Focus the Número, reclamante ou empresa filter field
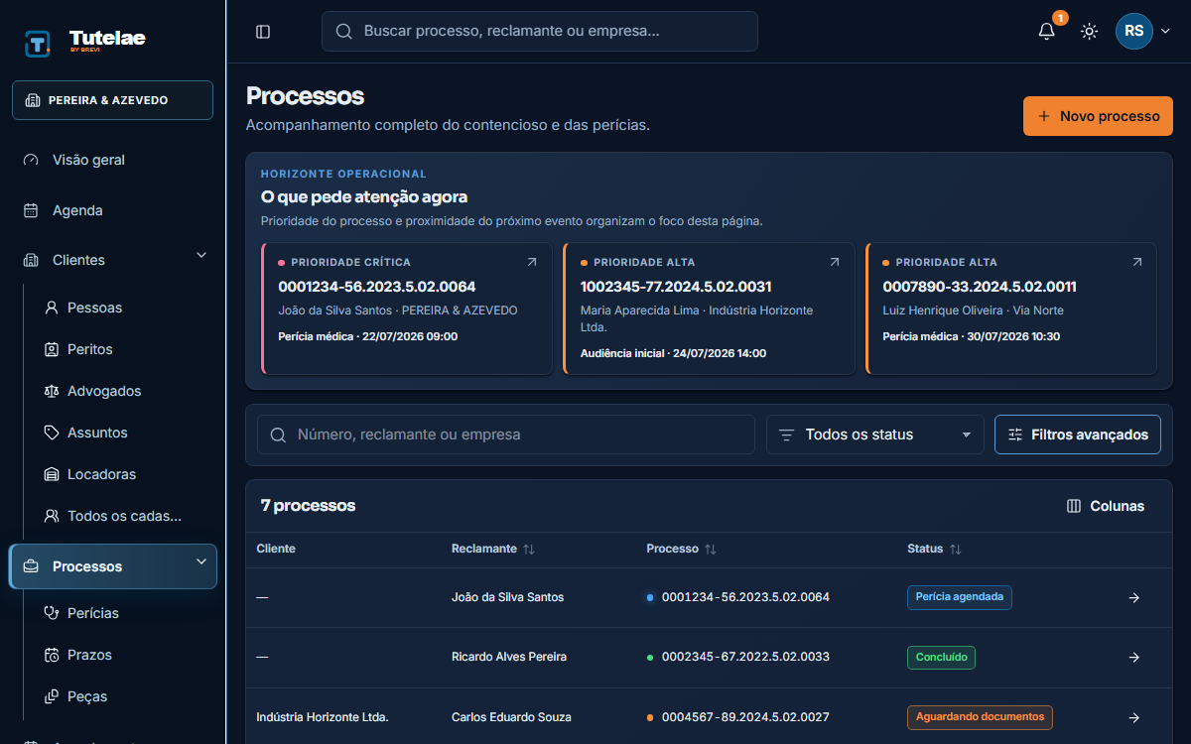1191x744 pixels. click(506, 434)
